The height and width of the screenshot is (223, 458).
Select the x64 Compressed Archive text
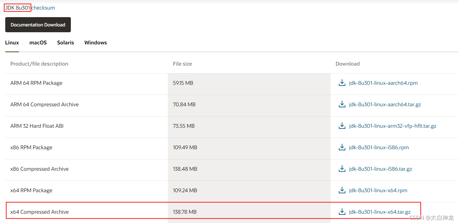click(39, 212)
